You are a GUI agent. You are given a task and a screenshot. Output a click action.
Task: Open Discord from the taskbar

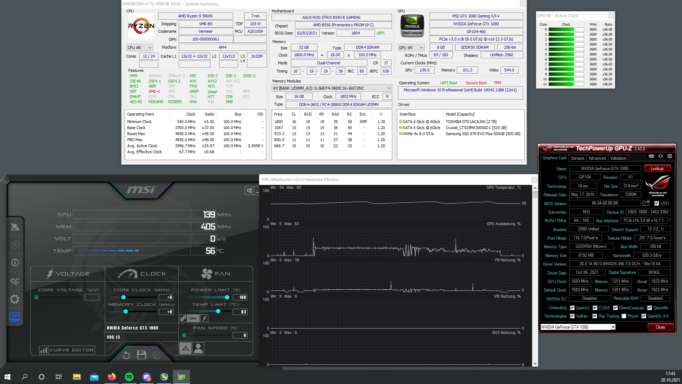pos(147,377)
